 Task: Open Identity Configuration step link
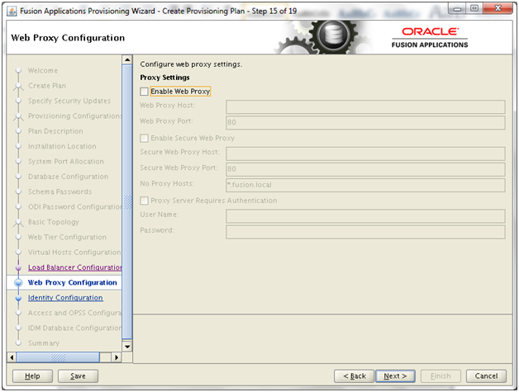65,298
